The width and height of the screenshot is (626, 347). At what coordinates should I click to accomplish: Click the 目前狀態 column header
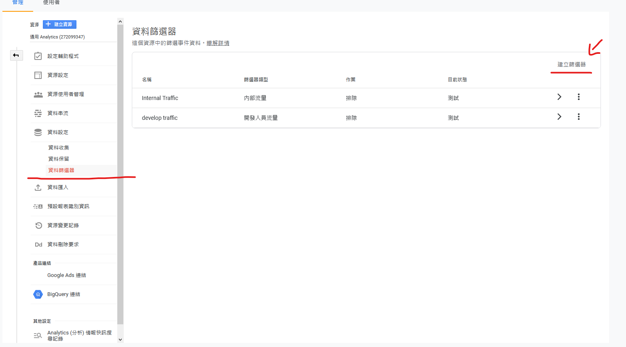[x=457, y=80]
